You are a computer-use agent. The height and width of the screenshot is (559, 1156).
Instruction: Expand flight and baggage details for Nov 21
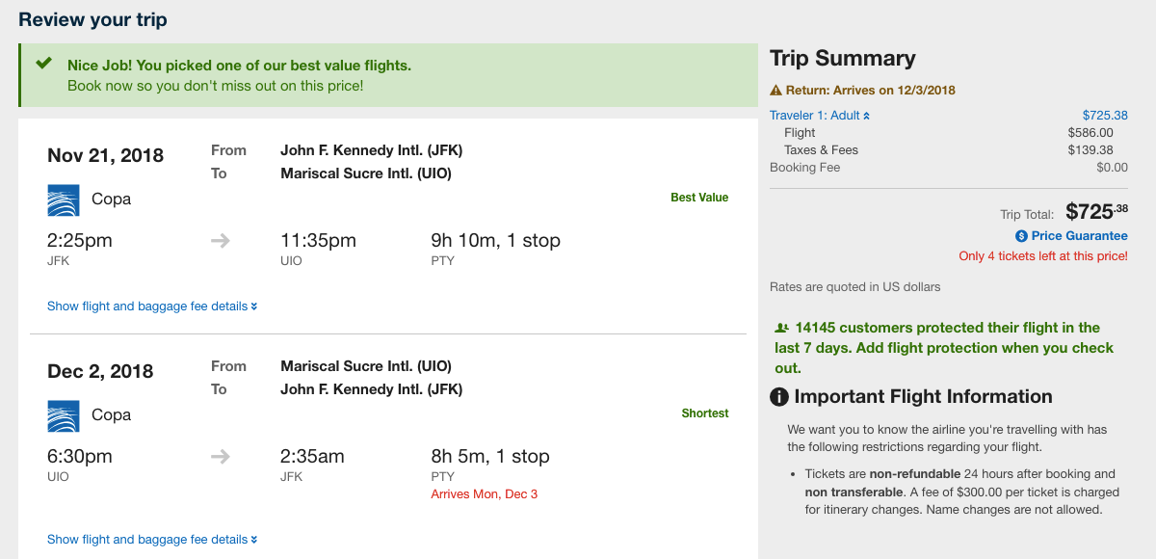[152, 306]
